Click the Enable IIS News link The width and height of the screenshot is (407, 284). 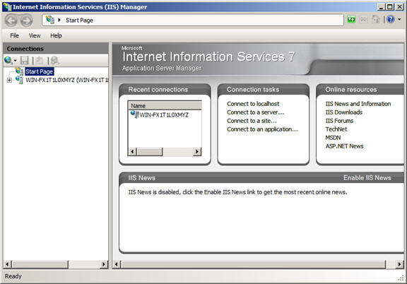(x=367, y=178)
